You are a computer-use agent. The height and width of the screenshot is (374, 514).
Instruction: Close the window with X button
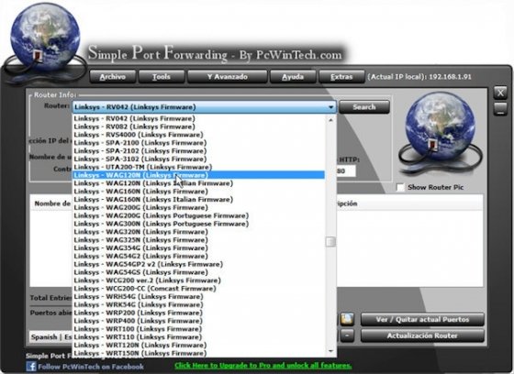pos(500,93)
